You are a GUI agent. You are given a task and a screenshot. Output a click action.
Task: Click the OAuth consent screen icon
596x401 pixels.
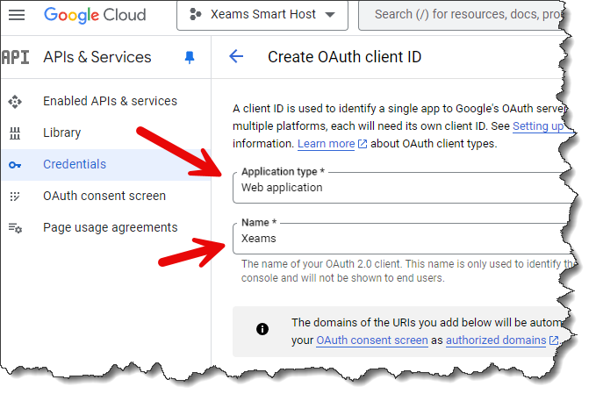tap(15, 197)
